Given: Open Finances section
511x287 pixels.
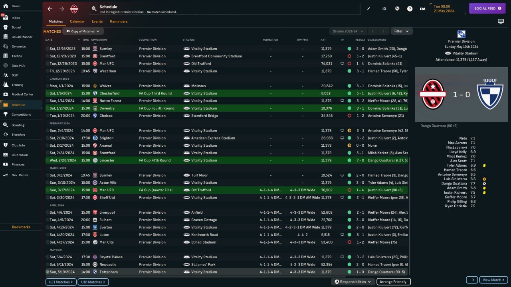Looking at the screenshot, I should click(21, 165).
